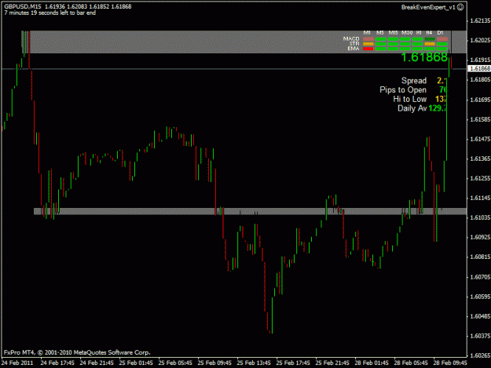Click the M15 timeframe column header
This screenshot has width=491, height=368.
(393, 33)
